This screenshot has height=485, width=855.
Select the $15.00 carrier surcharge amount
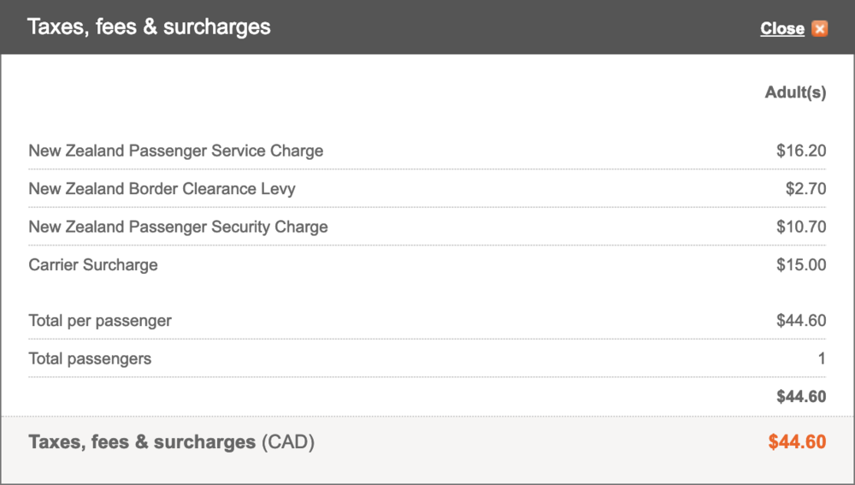tap(801, 264)
